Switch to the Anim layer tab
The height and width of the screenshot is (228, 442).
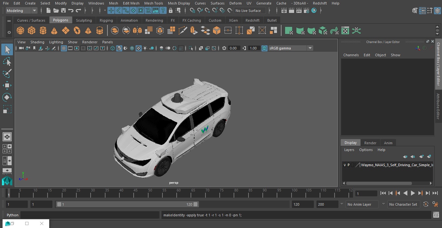click(x=388, y=143)
